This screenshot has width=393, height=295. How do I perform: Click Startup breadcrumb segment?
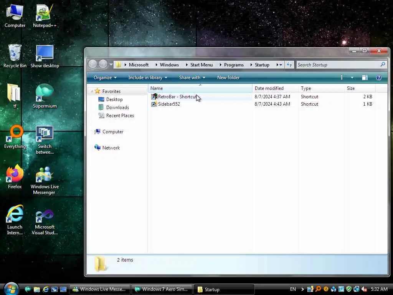(x=262, y=65)
